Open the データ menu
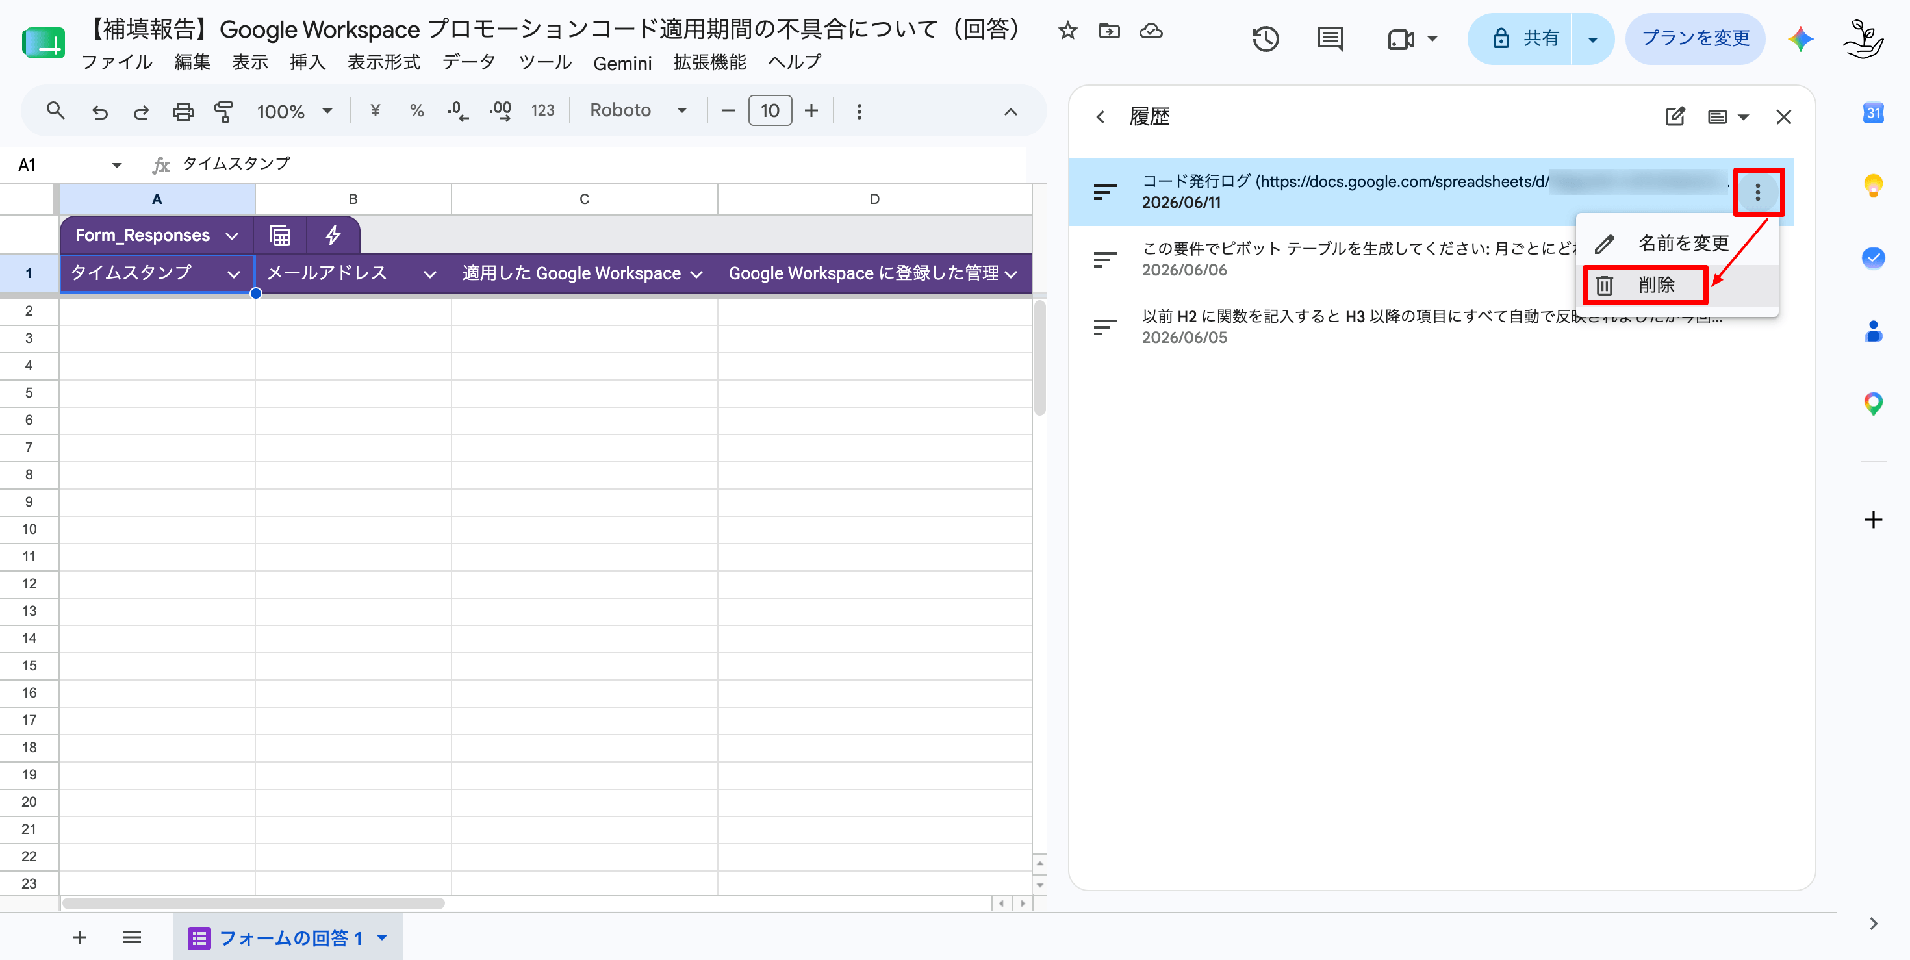This screenshot has width=1910, height=960. [x=469, y=62]
